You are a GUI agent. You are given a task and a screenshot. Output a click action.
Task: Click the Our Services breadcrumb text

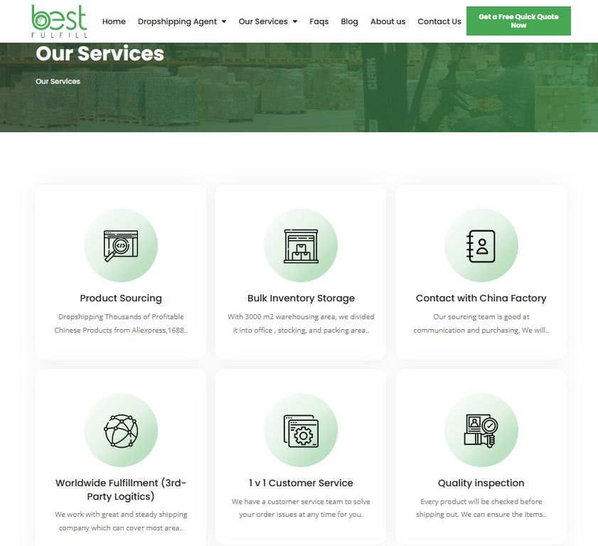point(58,81)
